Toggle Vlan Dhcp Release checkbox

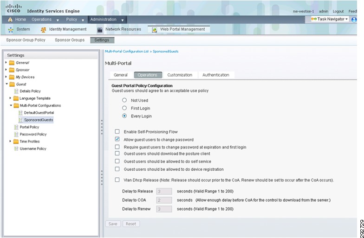(117, 180)
